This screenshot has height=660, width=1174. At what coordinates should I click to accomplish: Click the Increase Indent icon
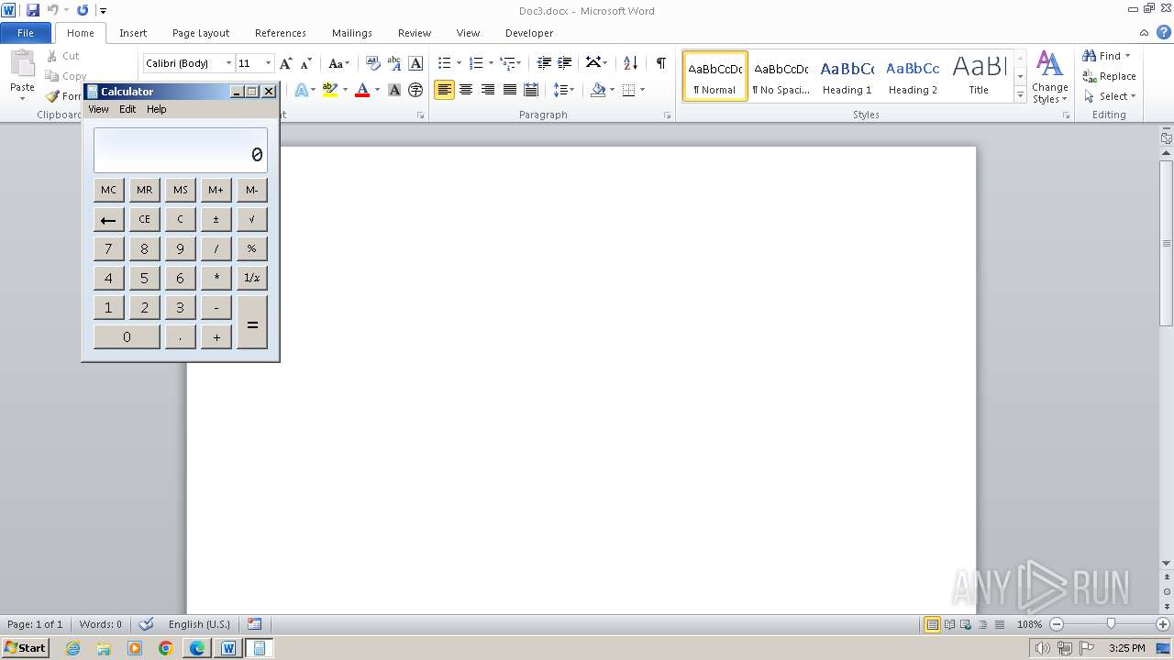pos(565,63)
